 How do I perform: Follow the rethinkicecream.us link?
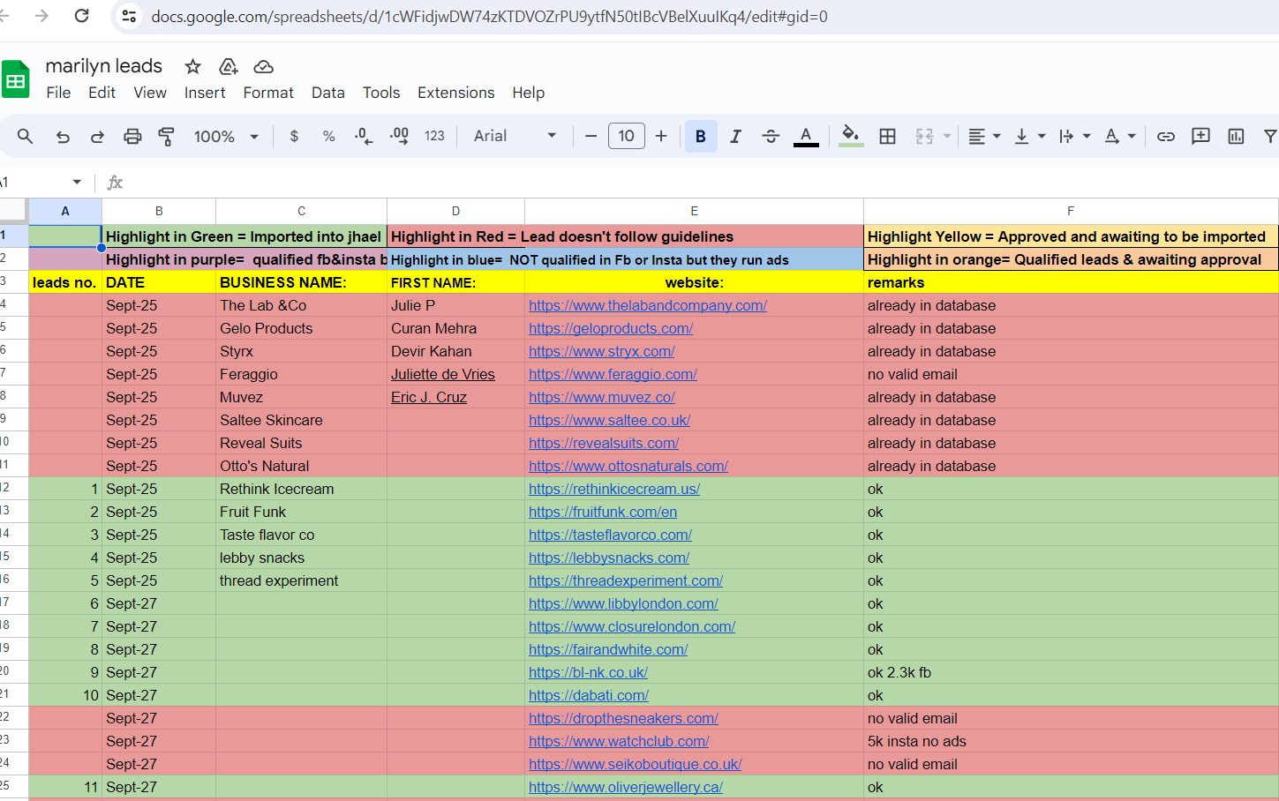(x=614, y=489)
